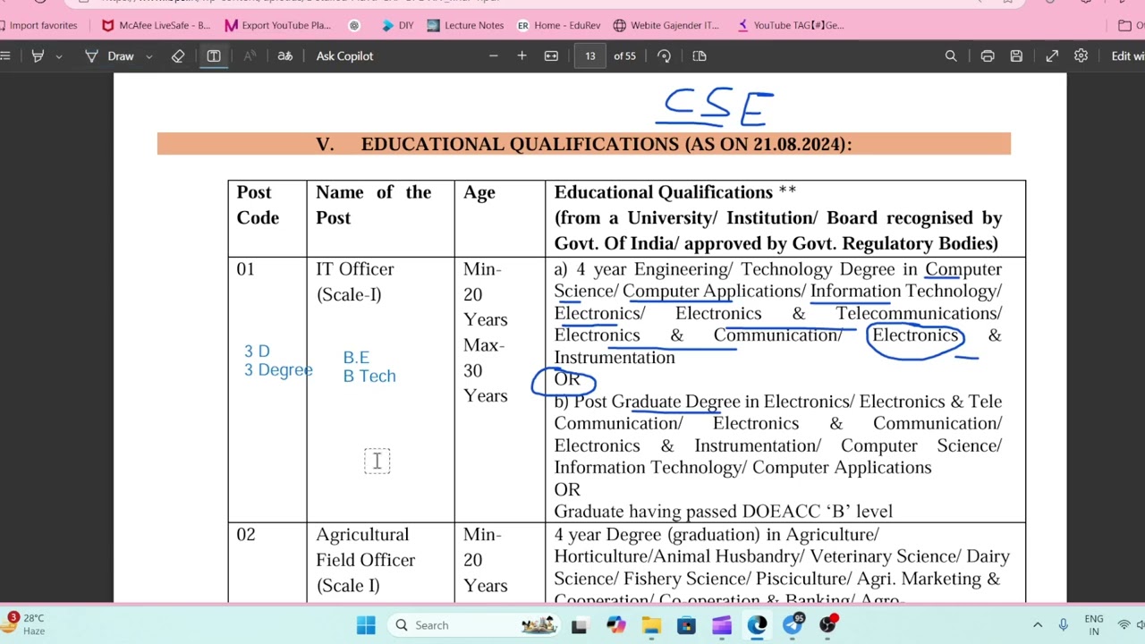Expand the Highlight tool options arrow
This screenshot has width=1145, height=644.
(59, 55)
